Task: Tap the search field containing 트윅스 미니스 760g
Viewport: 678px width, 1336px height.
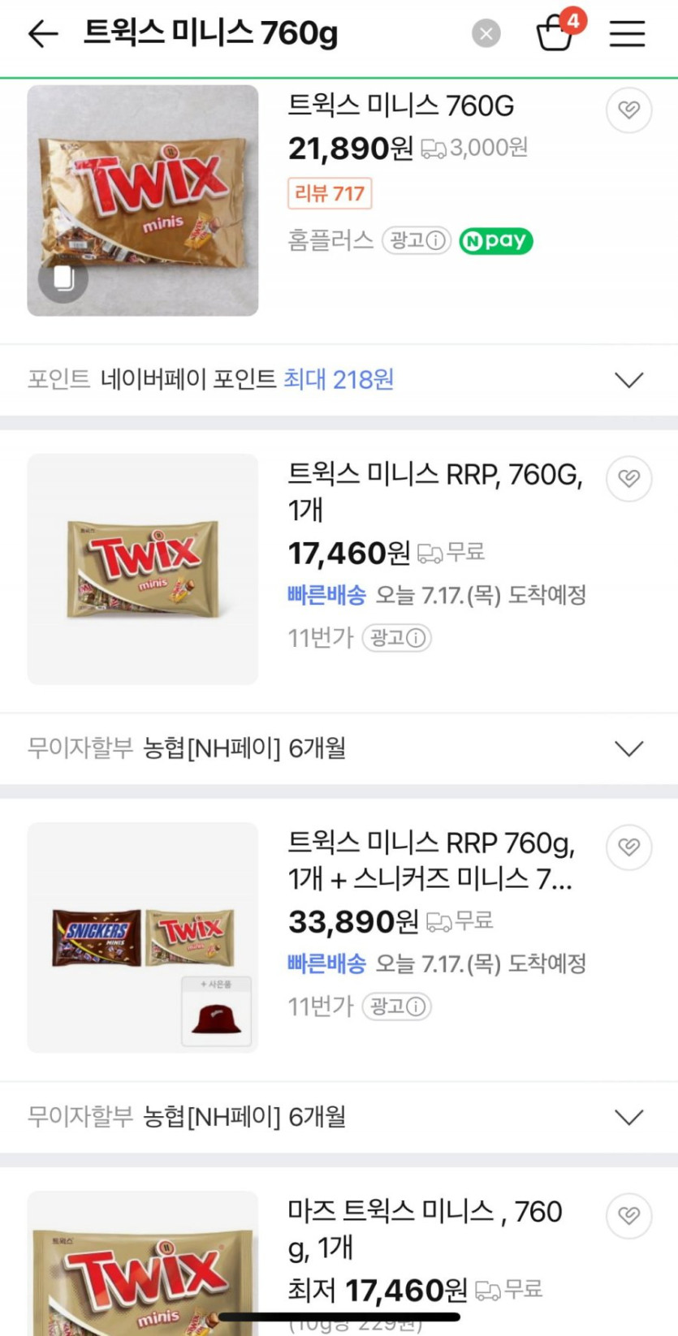Action: (268, 33)
